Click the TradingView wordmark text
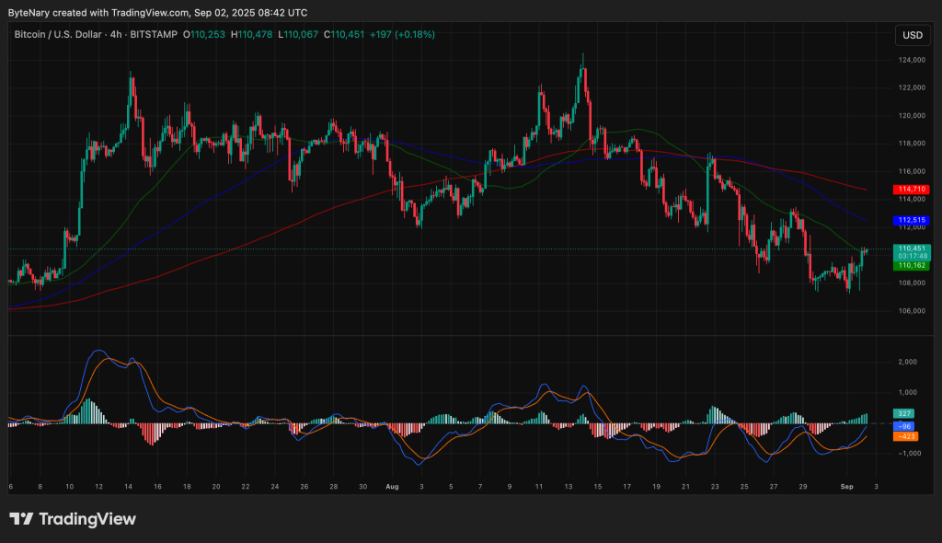This screenshot has width=942, height=543. point(86,519)
